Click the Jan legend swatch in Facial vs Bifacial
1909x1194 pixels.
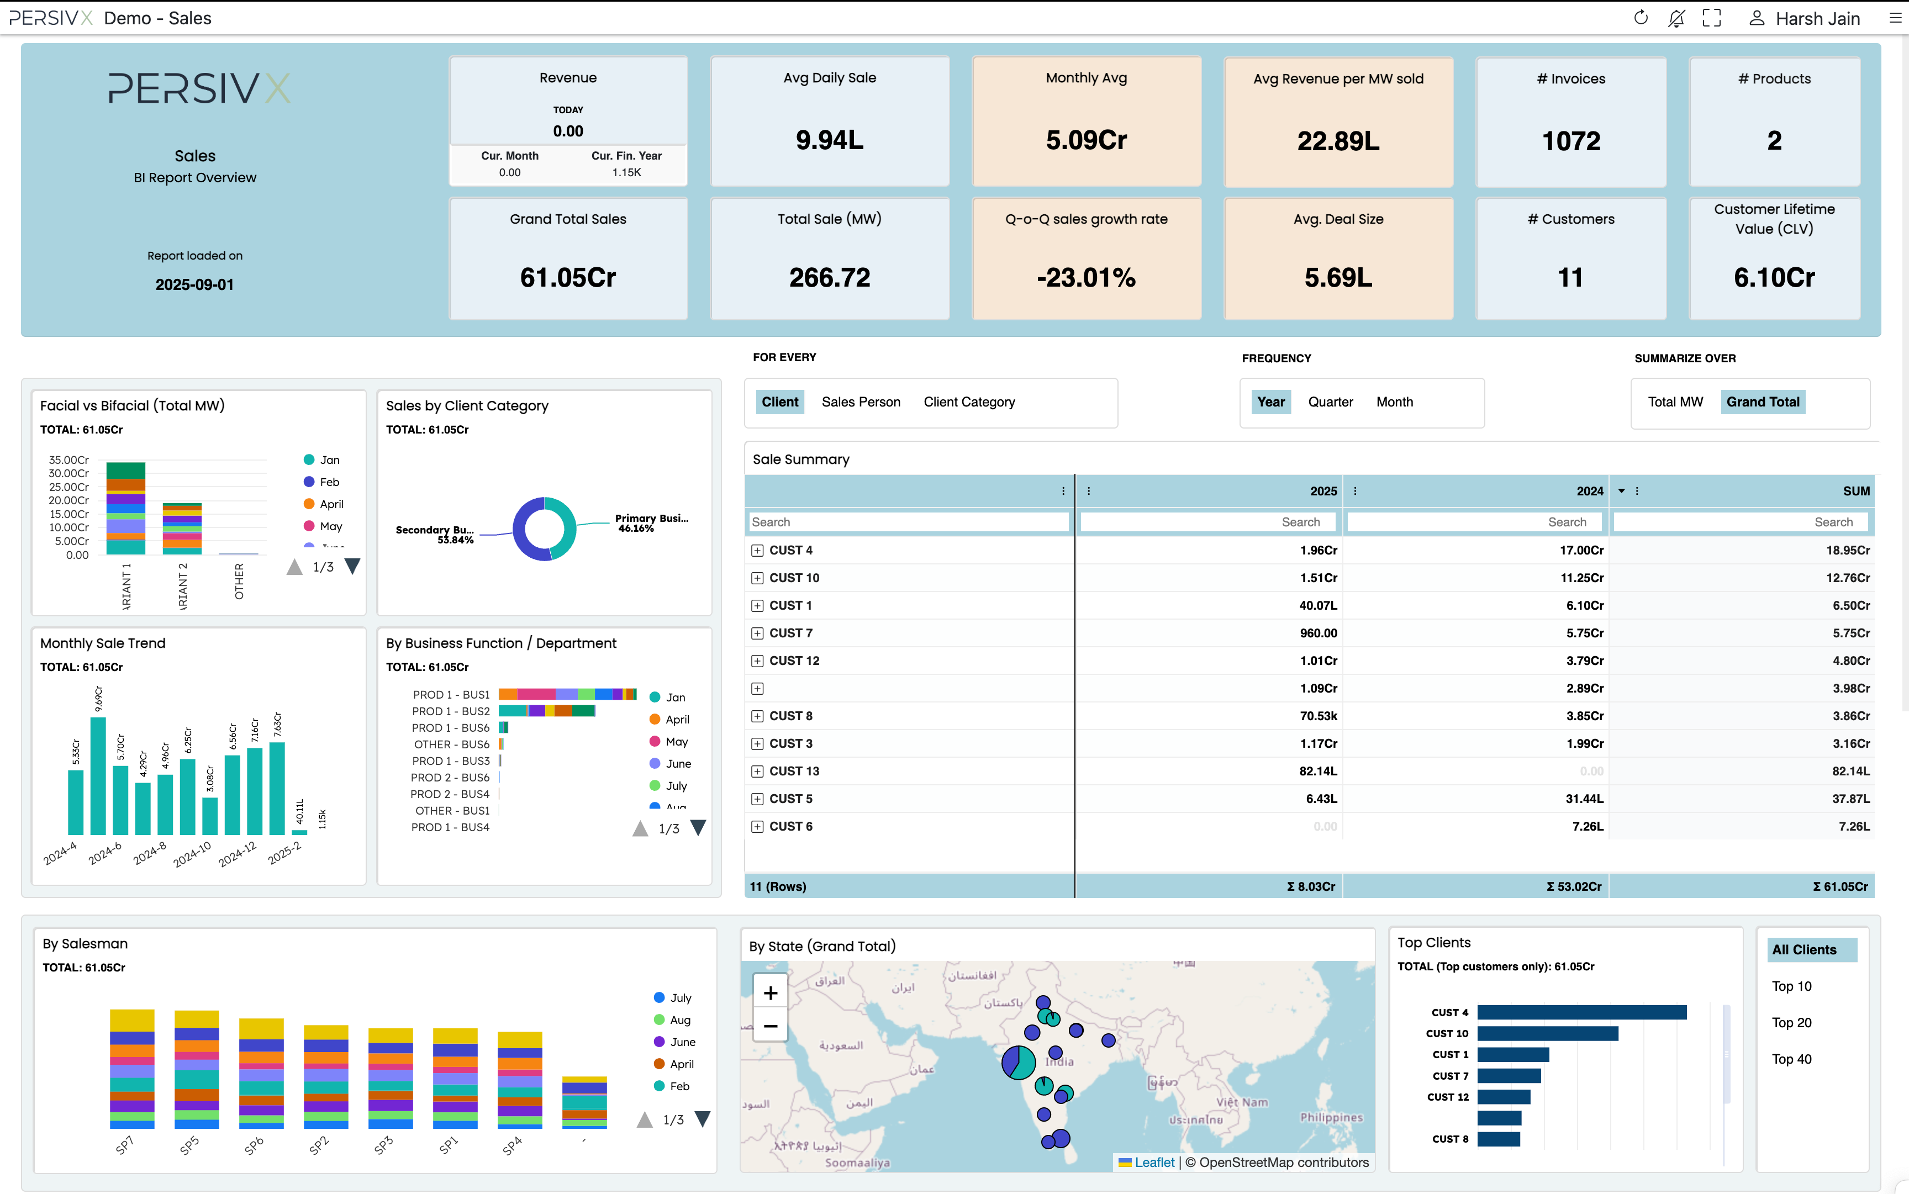[x=310, y=459]
